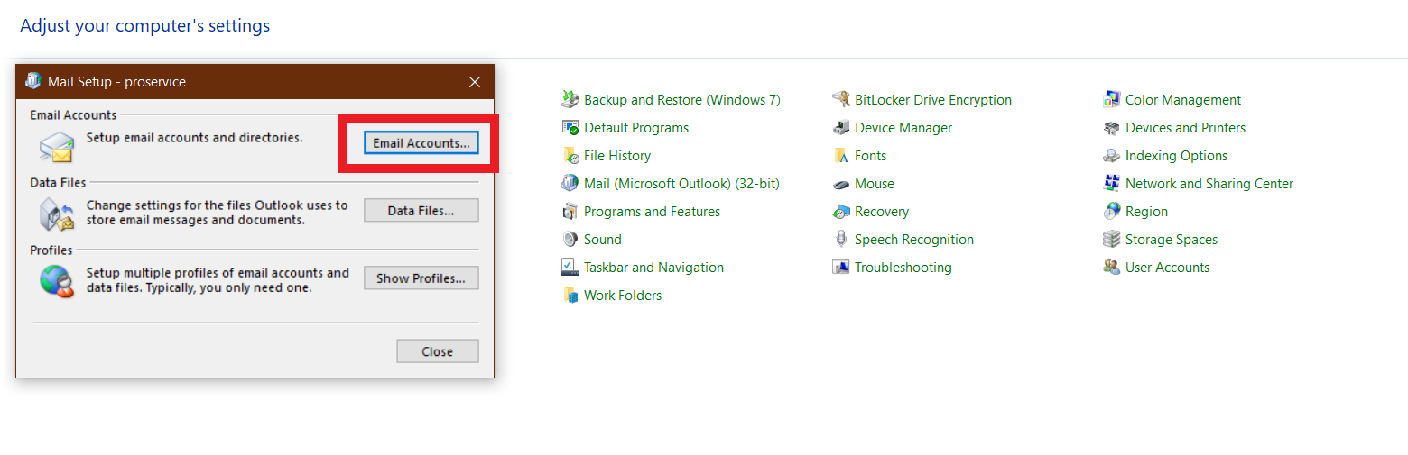Open the Network and Sharing Center link
The height and width of the screenshot is (455, 1408).
click(1209, 183)
